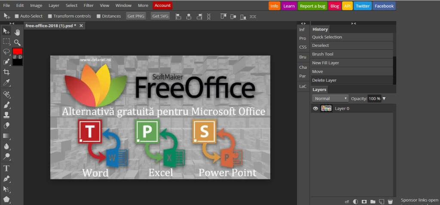Select the Crop tool
This screenshot has height=205, width=440.
(x=6, y=72)
